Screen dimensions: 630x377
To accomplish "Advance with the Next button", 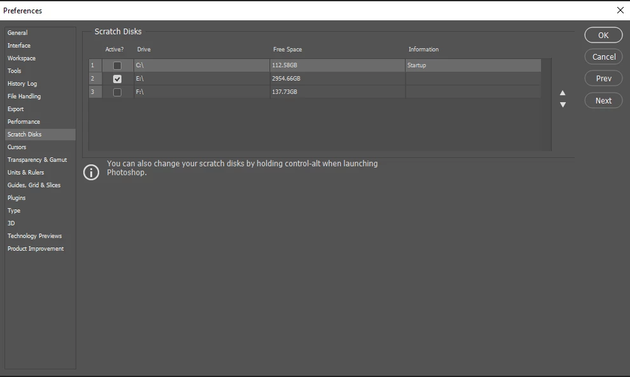I will (x=603, y=101).
